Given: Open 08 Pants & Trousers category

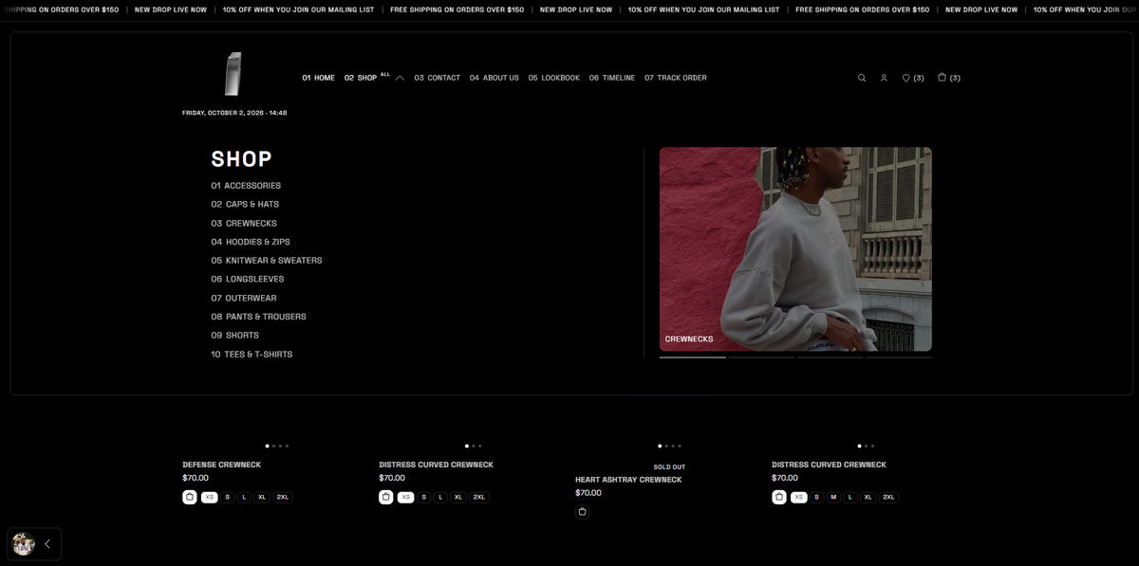Looking at the screenshot, I should point(258,317).
